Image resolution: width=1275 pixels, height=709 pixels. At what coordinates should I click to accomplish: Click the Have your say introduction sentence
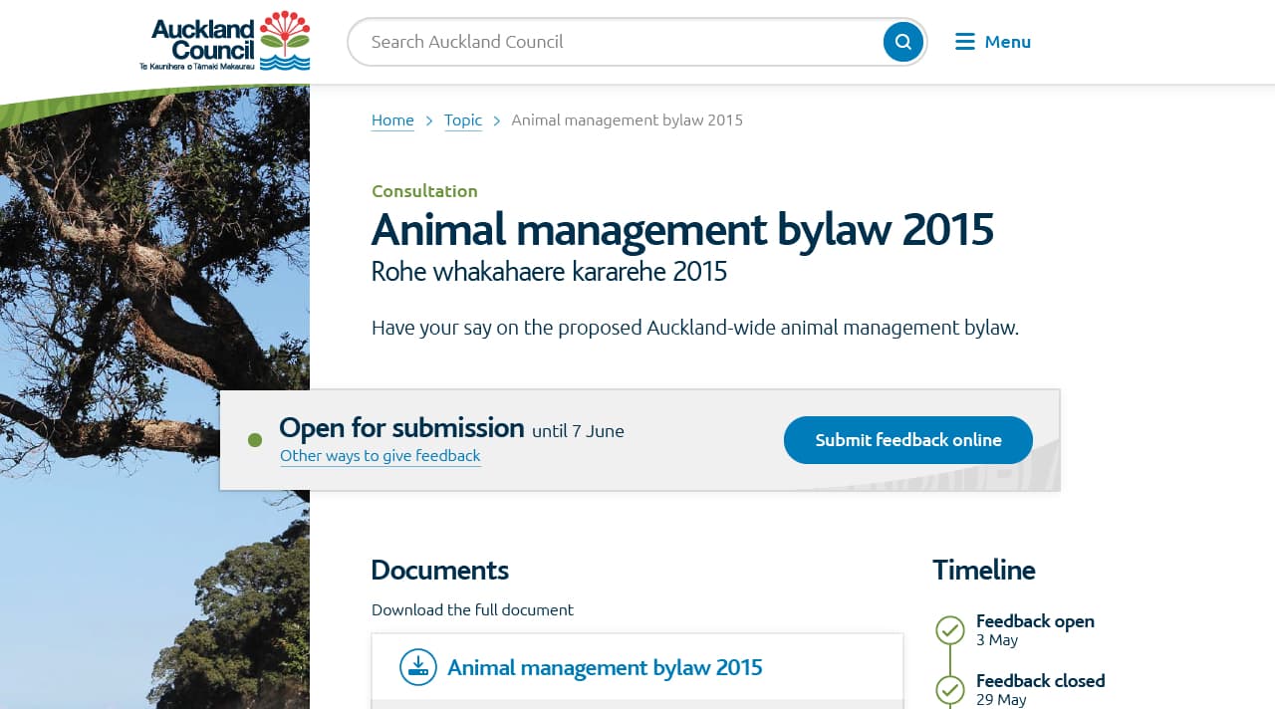pyautogui.click(x=695, y=328)
